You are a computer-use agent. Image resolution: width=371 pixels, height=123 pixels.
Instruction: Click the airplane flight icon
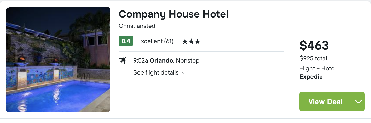pos(123,60)
